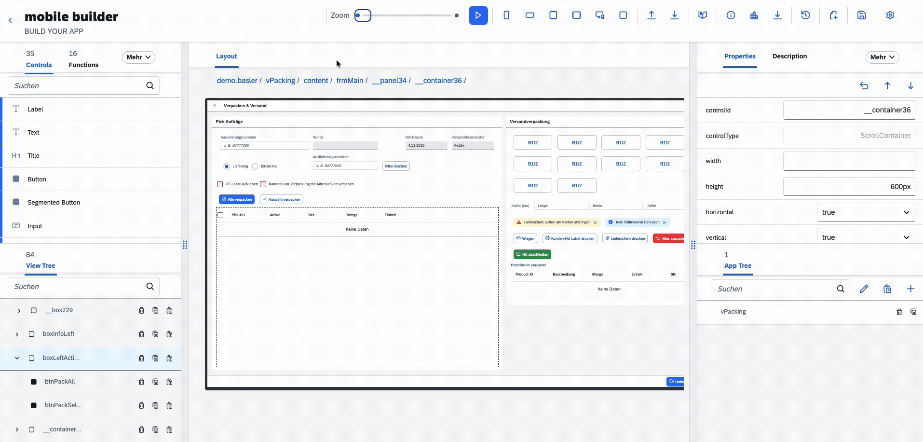Click the info circle icon
Viewport: 923px width, 442px height.
pos(731,15)
